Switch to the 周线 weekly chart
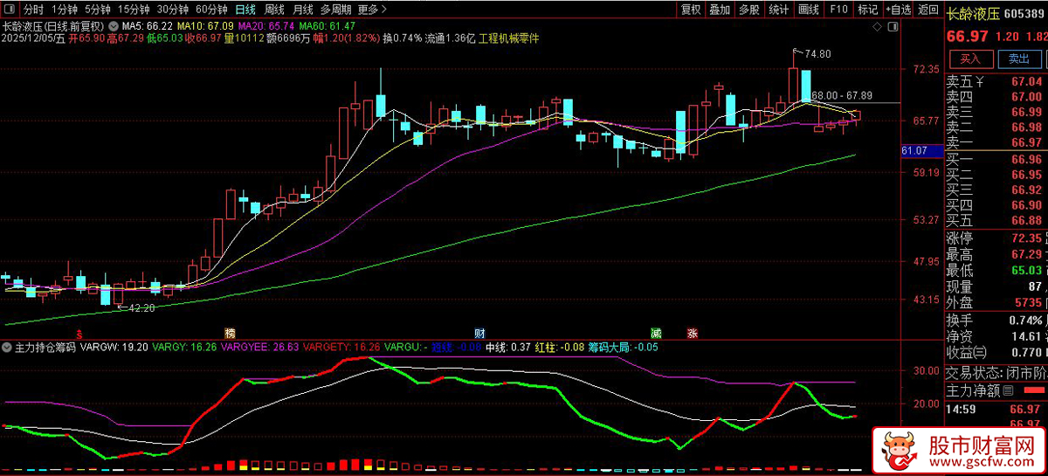 274,10
